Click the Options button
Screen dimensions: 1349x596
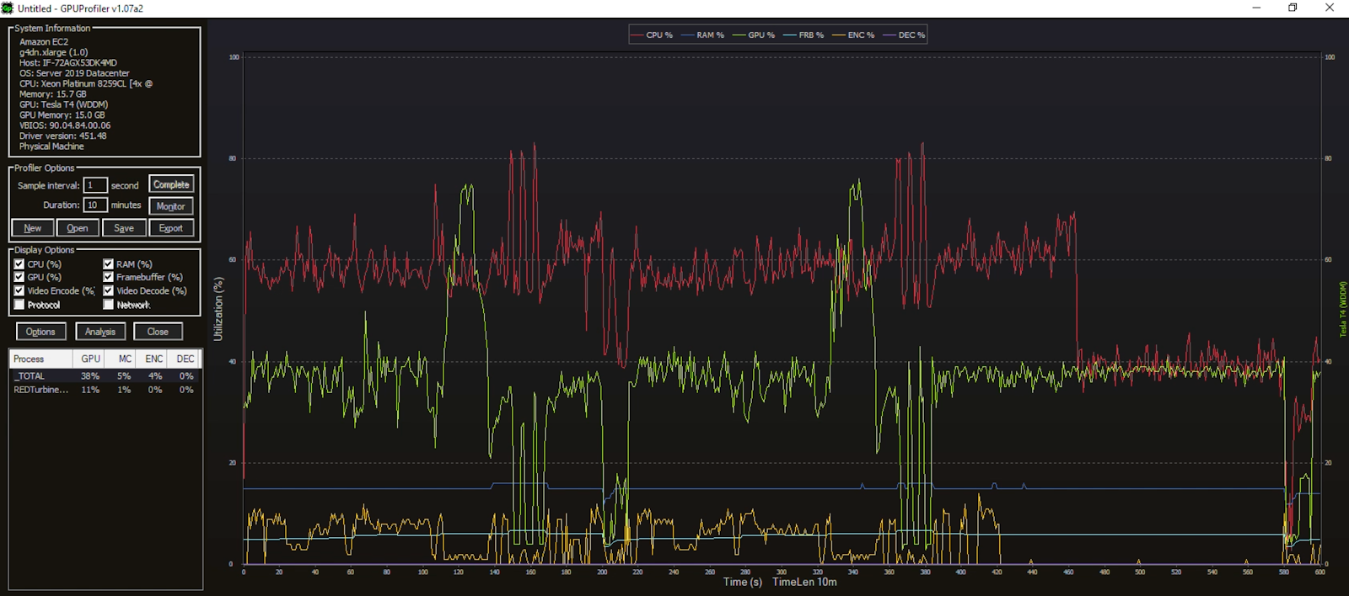coord(40,332)
